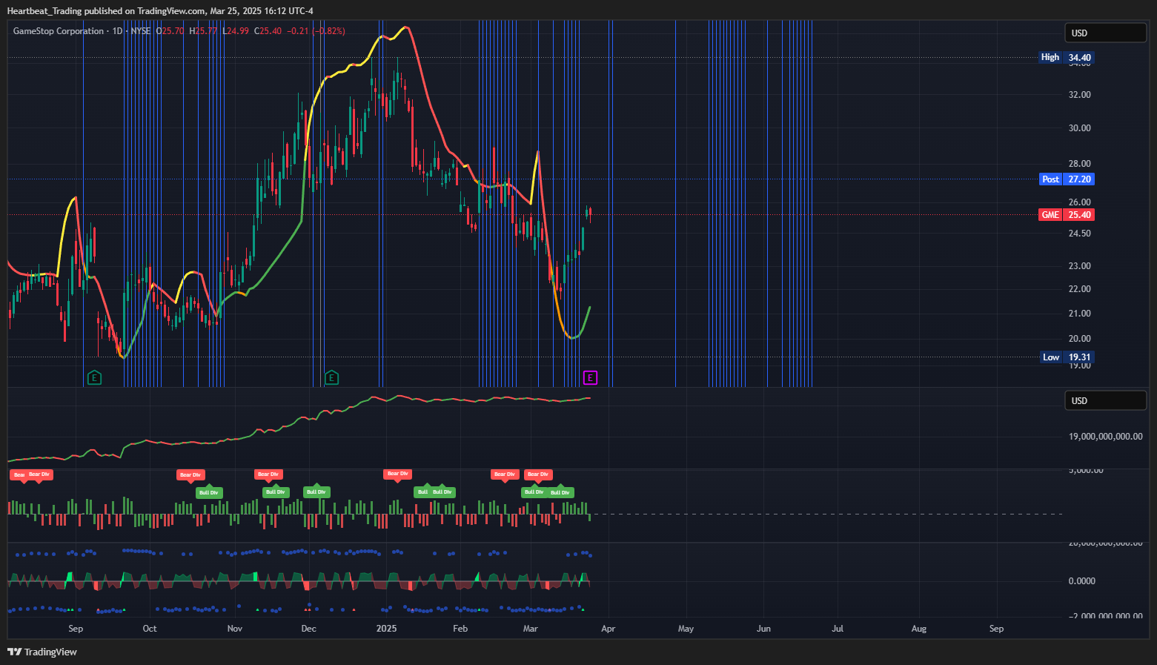Click the 20.00 price scale value
The width and height of the screenshot is (1157, 665).
[1080, 339]
